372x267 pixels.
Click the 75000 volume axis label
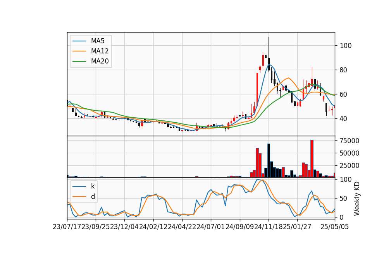(x=350, y=141)
